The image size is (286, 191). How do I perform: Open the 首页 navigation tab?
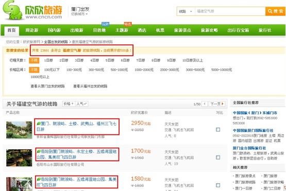(11, 30)
